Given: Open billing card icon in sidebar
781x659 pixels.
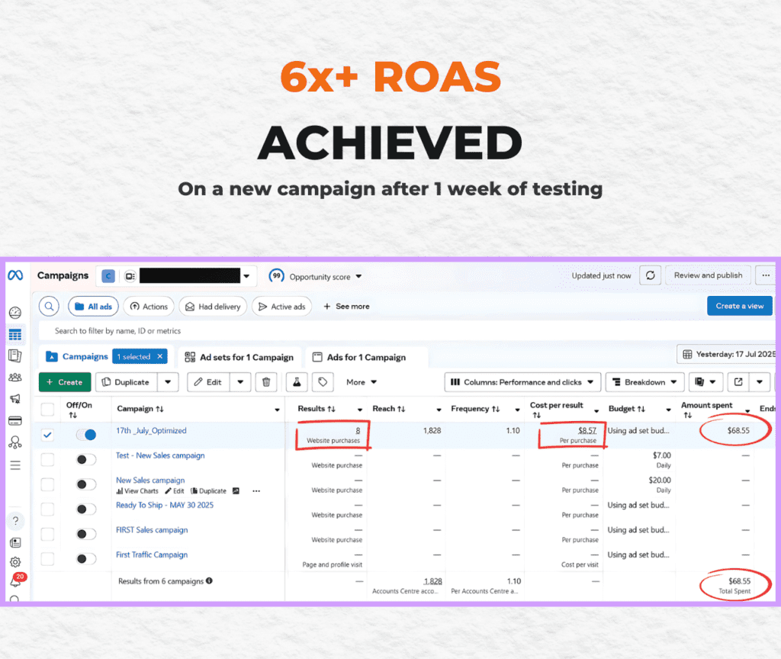Looking at the screenshot, I should (14, 420).
